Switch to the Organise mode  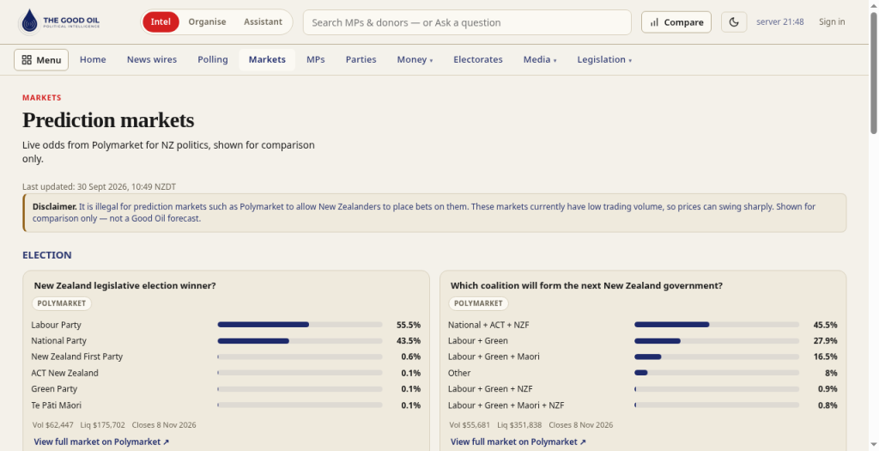207,21
